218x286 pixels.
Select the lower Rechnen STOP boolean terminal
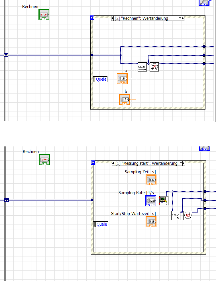click(44, 160)
